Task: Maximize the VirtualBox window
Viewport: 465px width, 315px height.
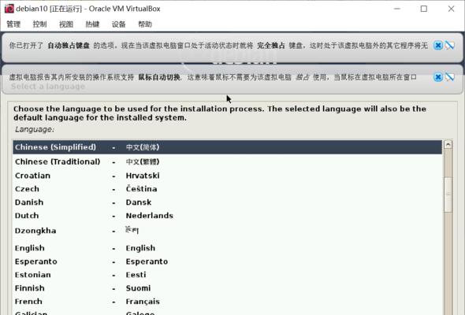Action: pos(424,9)
